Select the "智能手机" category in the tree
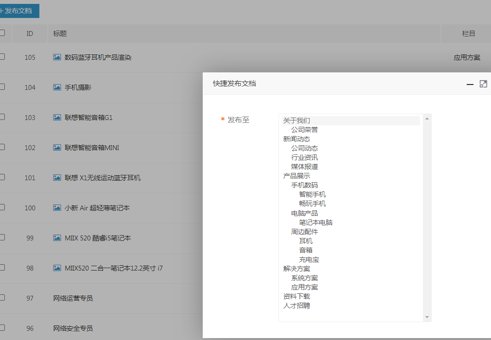The height and width of the screenshot is (340, 491). pyautogui.click(x=314, y=194)
